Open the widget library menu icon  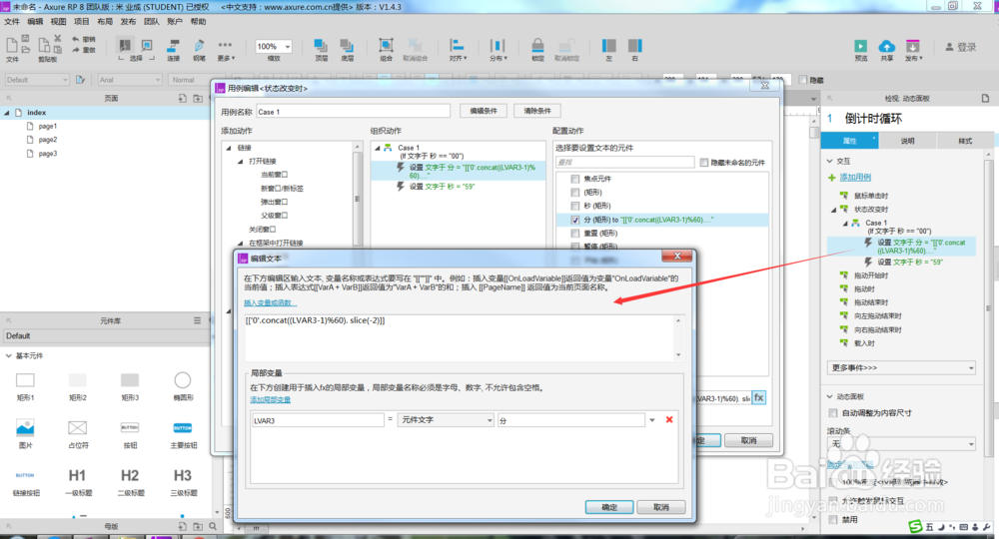point(197,320)
